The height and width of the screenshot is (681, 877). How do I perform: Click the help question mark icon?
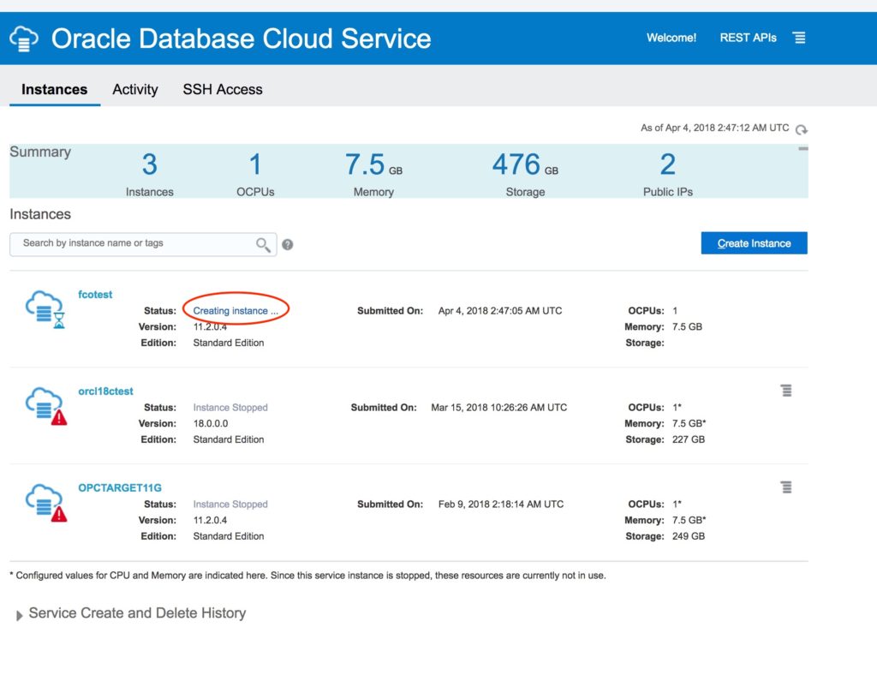point(288,244)
